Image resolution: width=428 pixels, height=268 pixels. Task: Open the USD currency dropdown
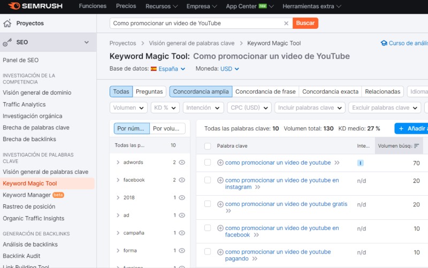click(x=230, y=69)
